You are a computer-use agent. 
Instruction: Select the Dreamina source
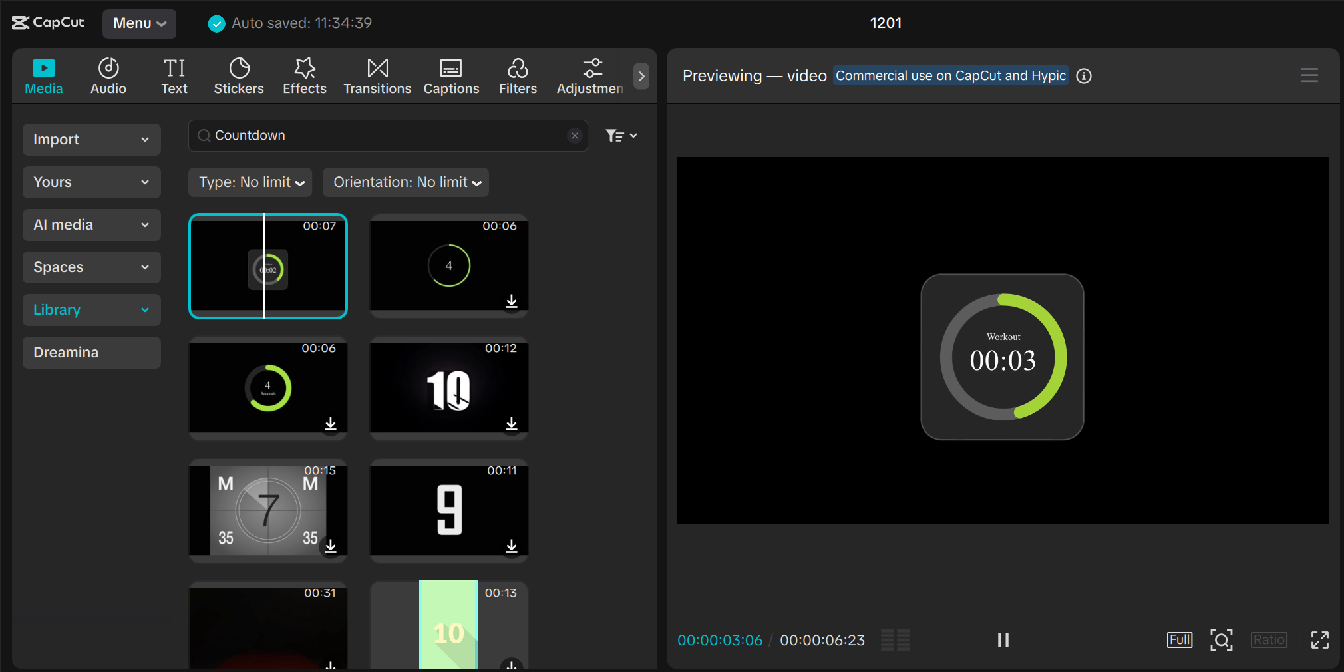[x=91, y=352]
